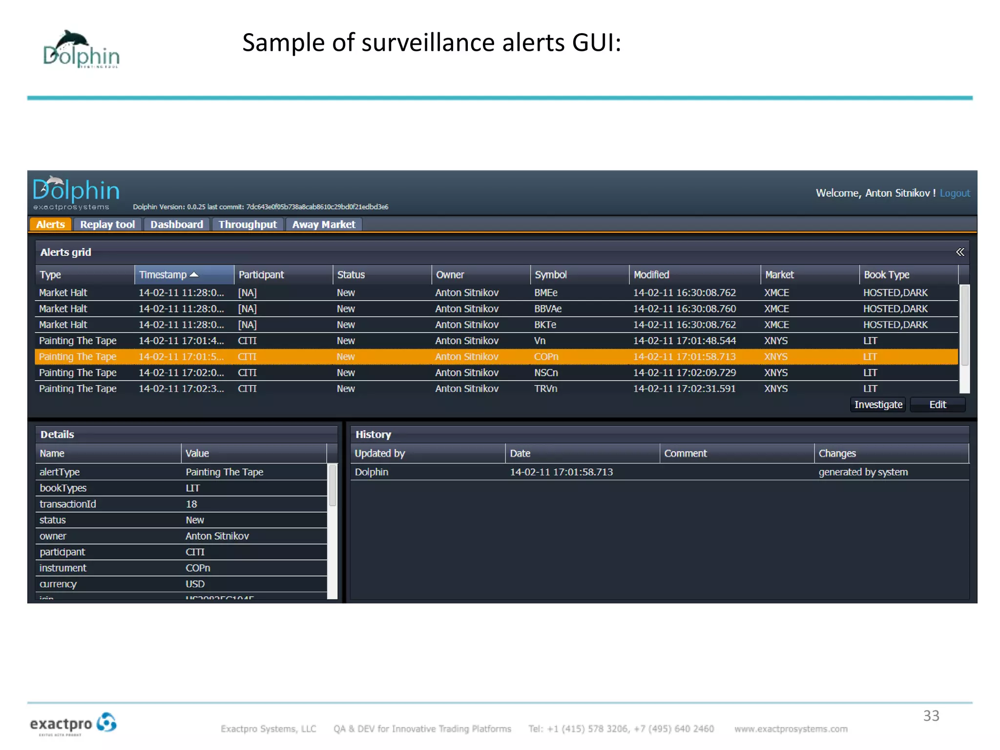Viewport: 1000px width, 750px height.
Task: Sort alerts by Participant column header
Action: [x=283, y=274]
